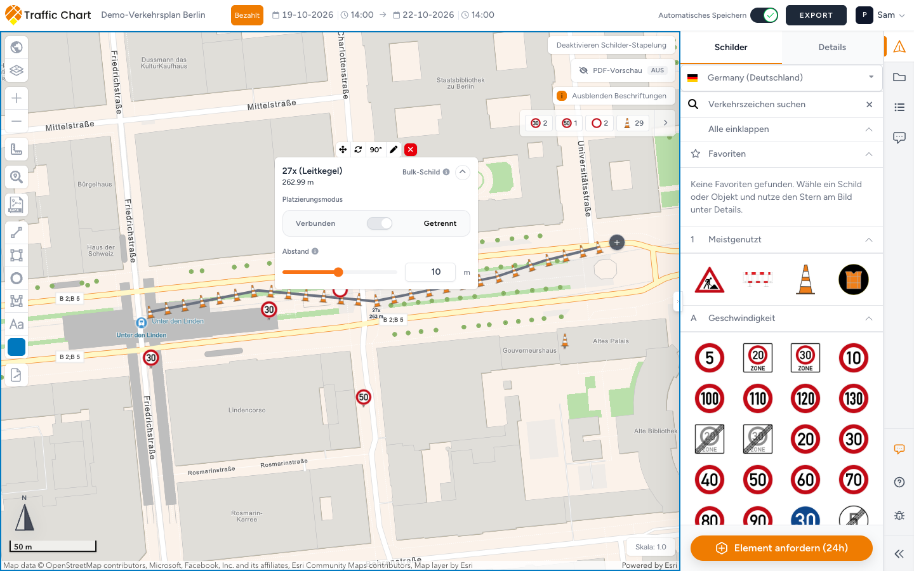Collapse the Meistgenutzt section
914x571 pixels.
coord(869,240)
